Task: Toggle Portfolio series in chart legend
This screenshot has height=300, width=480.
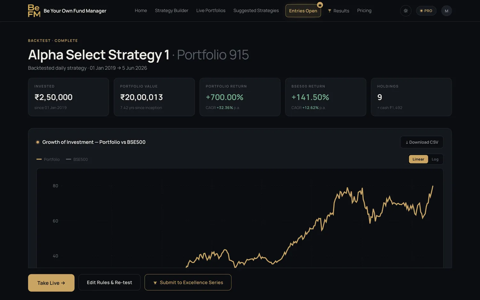Action: [x=48, y=159]
